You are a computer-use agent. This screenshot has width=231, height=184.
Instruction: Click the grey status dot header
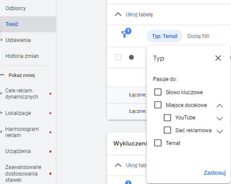tap(131, 57)
